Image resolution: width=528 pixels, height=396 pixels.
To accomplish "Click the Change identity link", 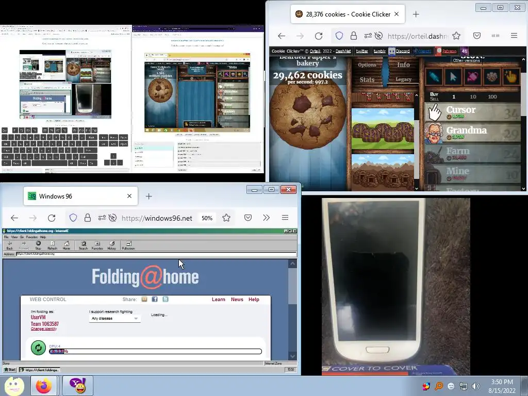I will coord(44,329).
